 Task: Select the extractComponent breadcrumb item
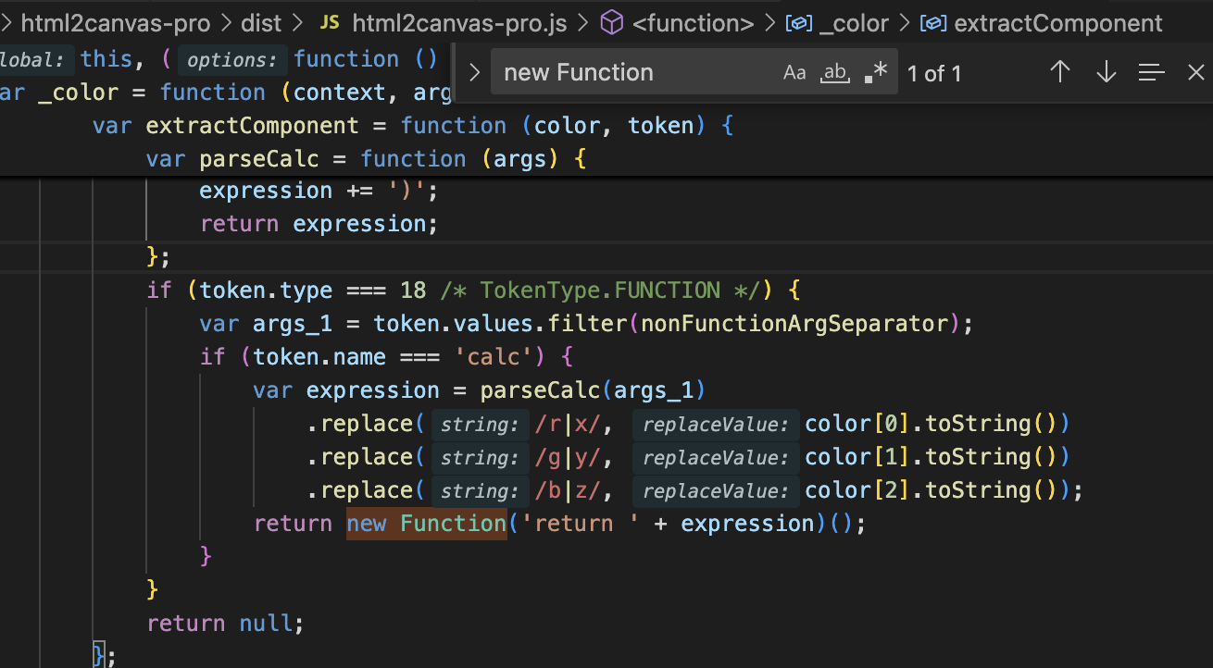pos(1057,23)
